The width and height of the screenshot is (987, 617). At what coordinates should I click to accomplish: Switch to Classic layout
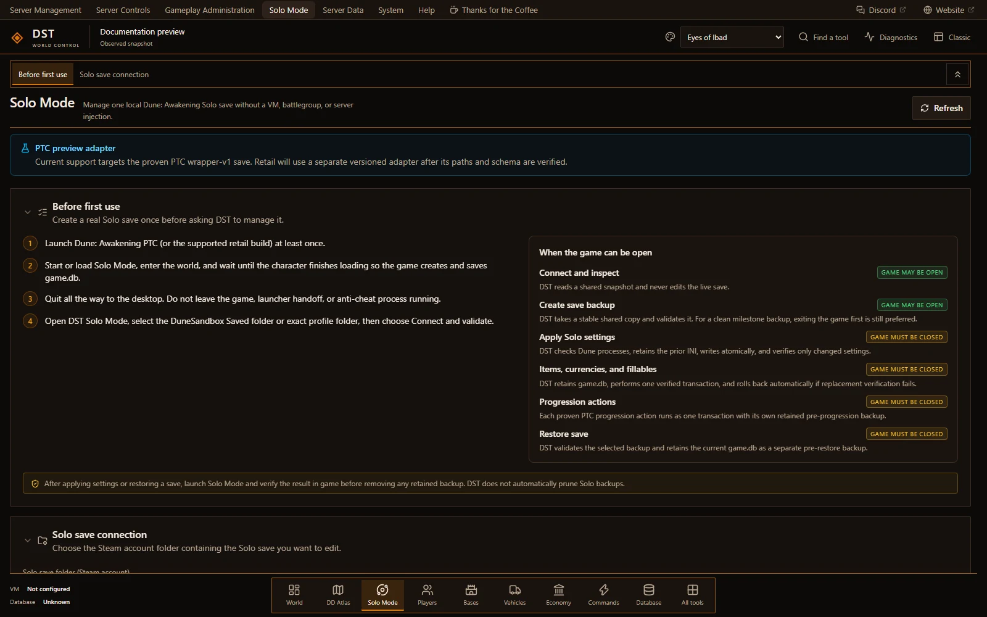pos(952,37)
